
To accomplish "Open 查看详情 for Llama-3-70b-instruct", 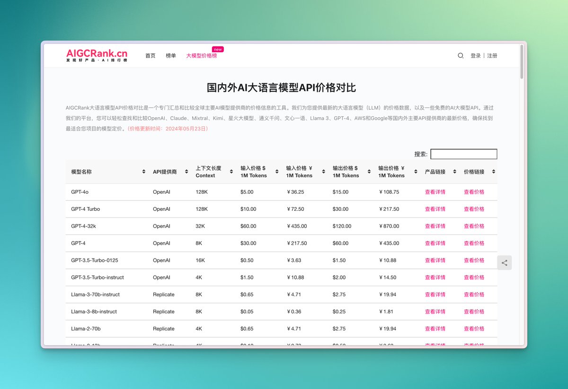I will pos(435,294).
